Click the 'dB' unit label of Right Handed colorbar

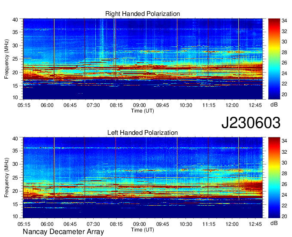pyautogui.click(x=274, y=105)
